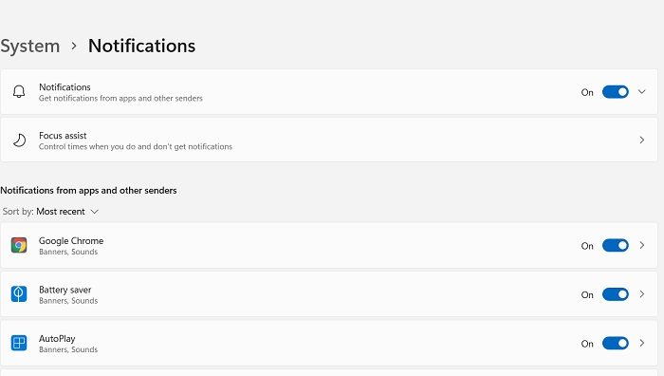The height and width of the screenshot is (376, 664).
Task: Click the Focus assist moon icon
Action: pyautogui.click(x=19, y=140)
